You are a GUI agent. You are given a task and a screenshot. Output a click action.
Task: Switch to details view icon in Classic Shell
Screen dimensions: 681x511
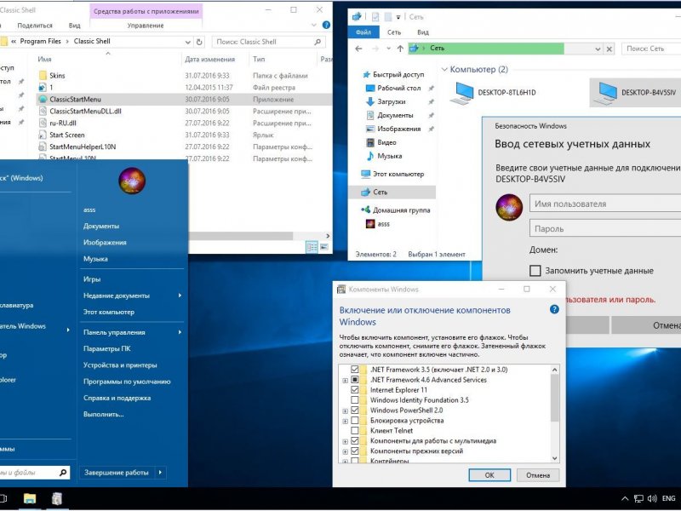coord(312,247)
